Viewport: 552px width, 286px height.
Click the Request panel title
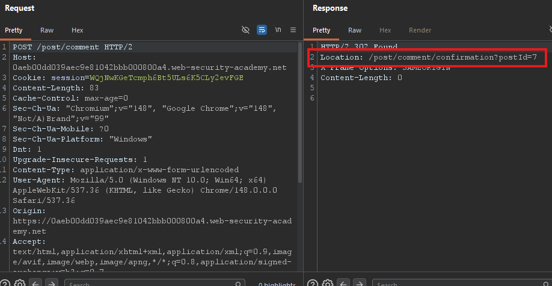coord(19,8)
